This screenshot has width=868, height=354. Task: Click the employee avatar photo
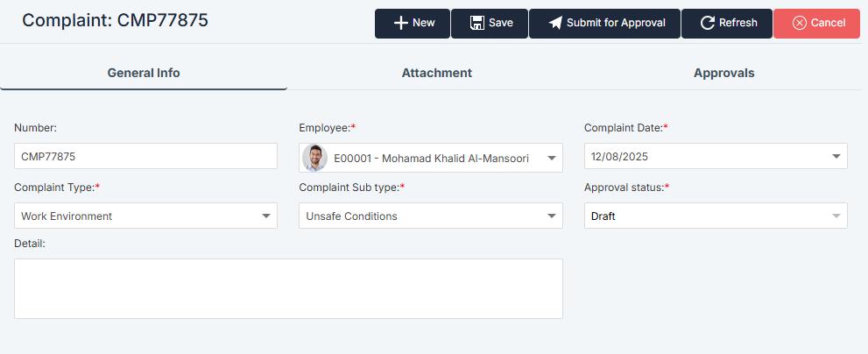click(314, 159)
